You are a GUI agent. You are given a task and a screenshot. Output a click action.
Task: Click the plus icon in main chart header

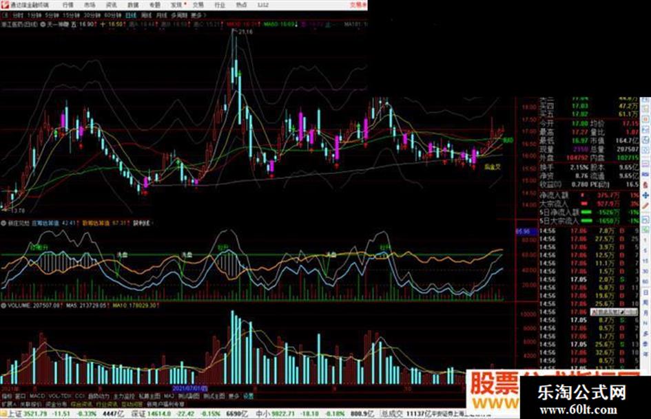pyautogui.click(x=103, y=25)
